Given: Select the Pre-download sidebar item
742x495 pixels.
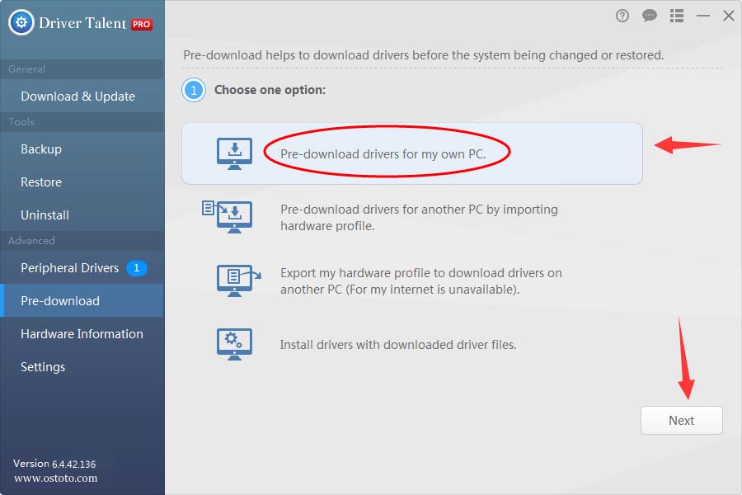Looking at the screenshot, I should coord(82,301).
